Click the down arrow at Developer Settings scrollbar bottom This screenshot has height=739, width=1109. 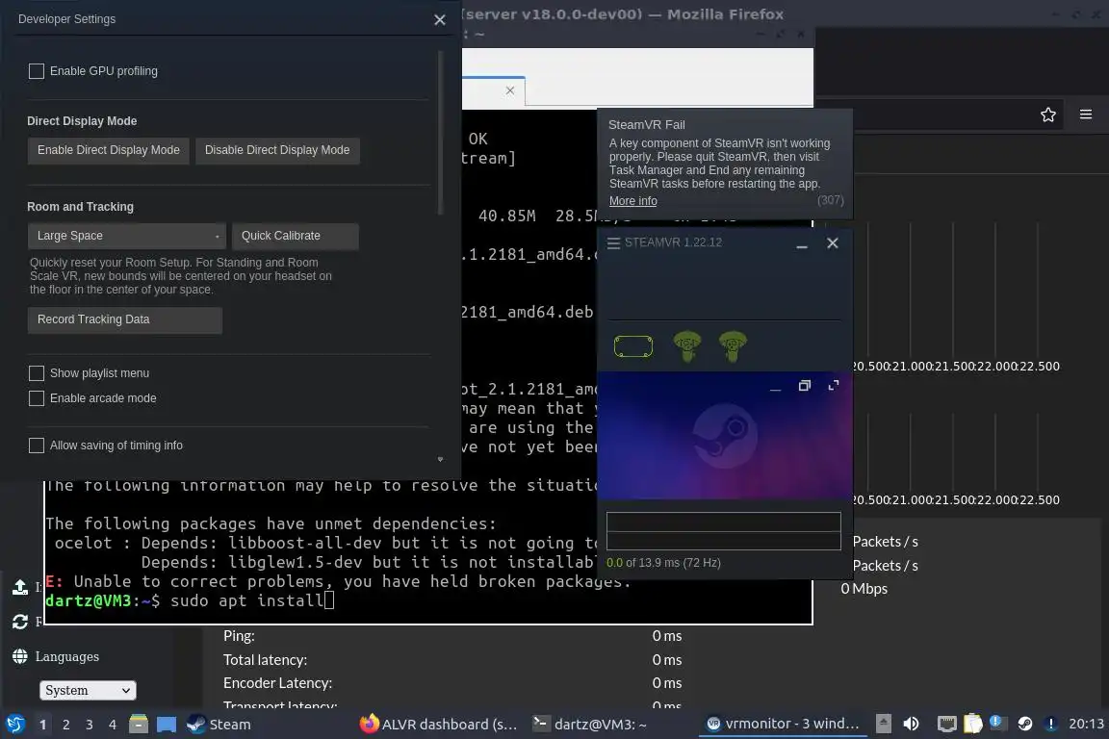click(440, 460)
